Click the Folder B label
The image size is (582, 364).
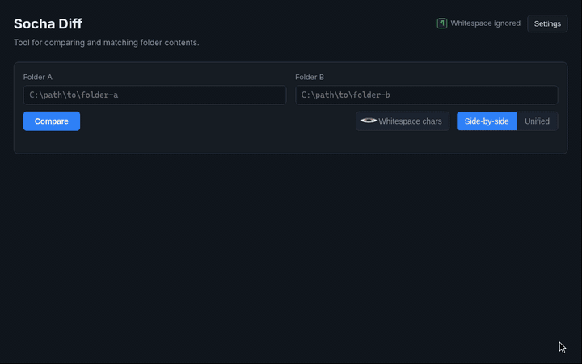click(310, 78)
